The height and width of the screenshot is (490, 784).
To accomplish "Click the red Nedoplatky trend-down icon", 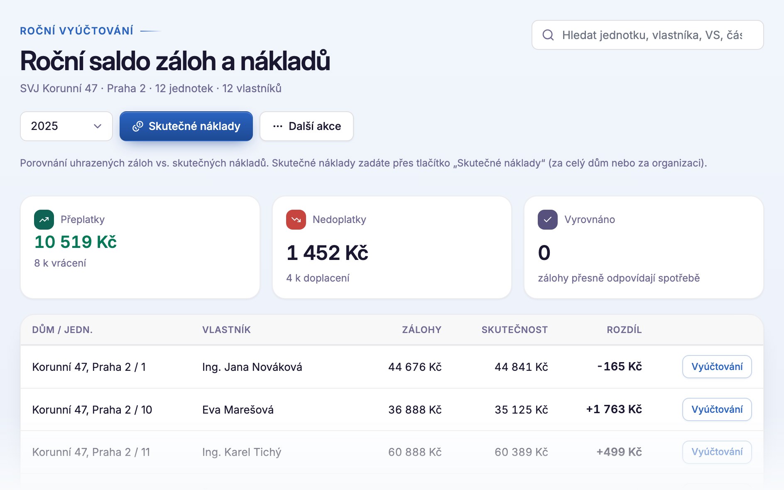I will (x=296, y=220).
